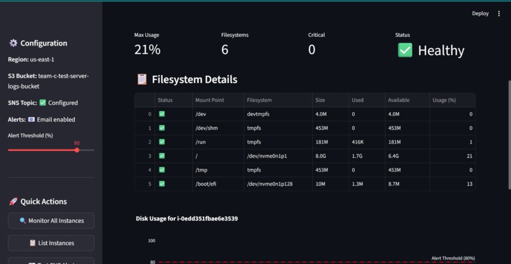The width and height of the screenshot is (511, 264).
Task: Click the status check for /run row
Action: 162,142
